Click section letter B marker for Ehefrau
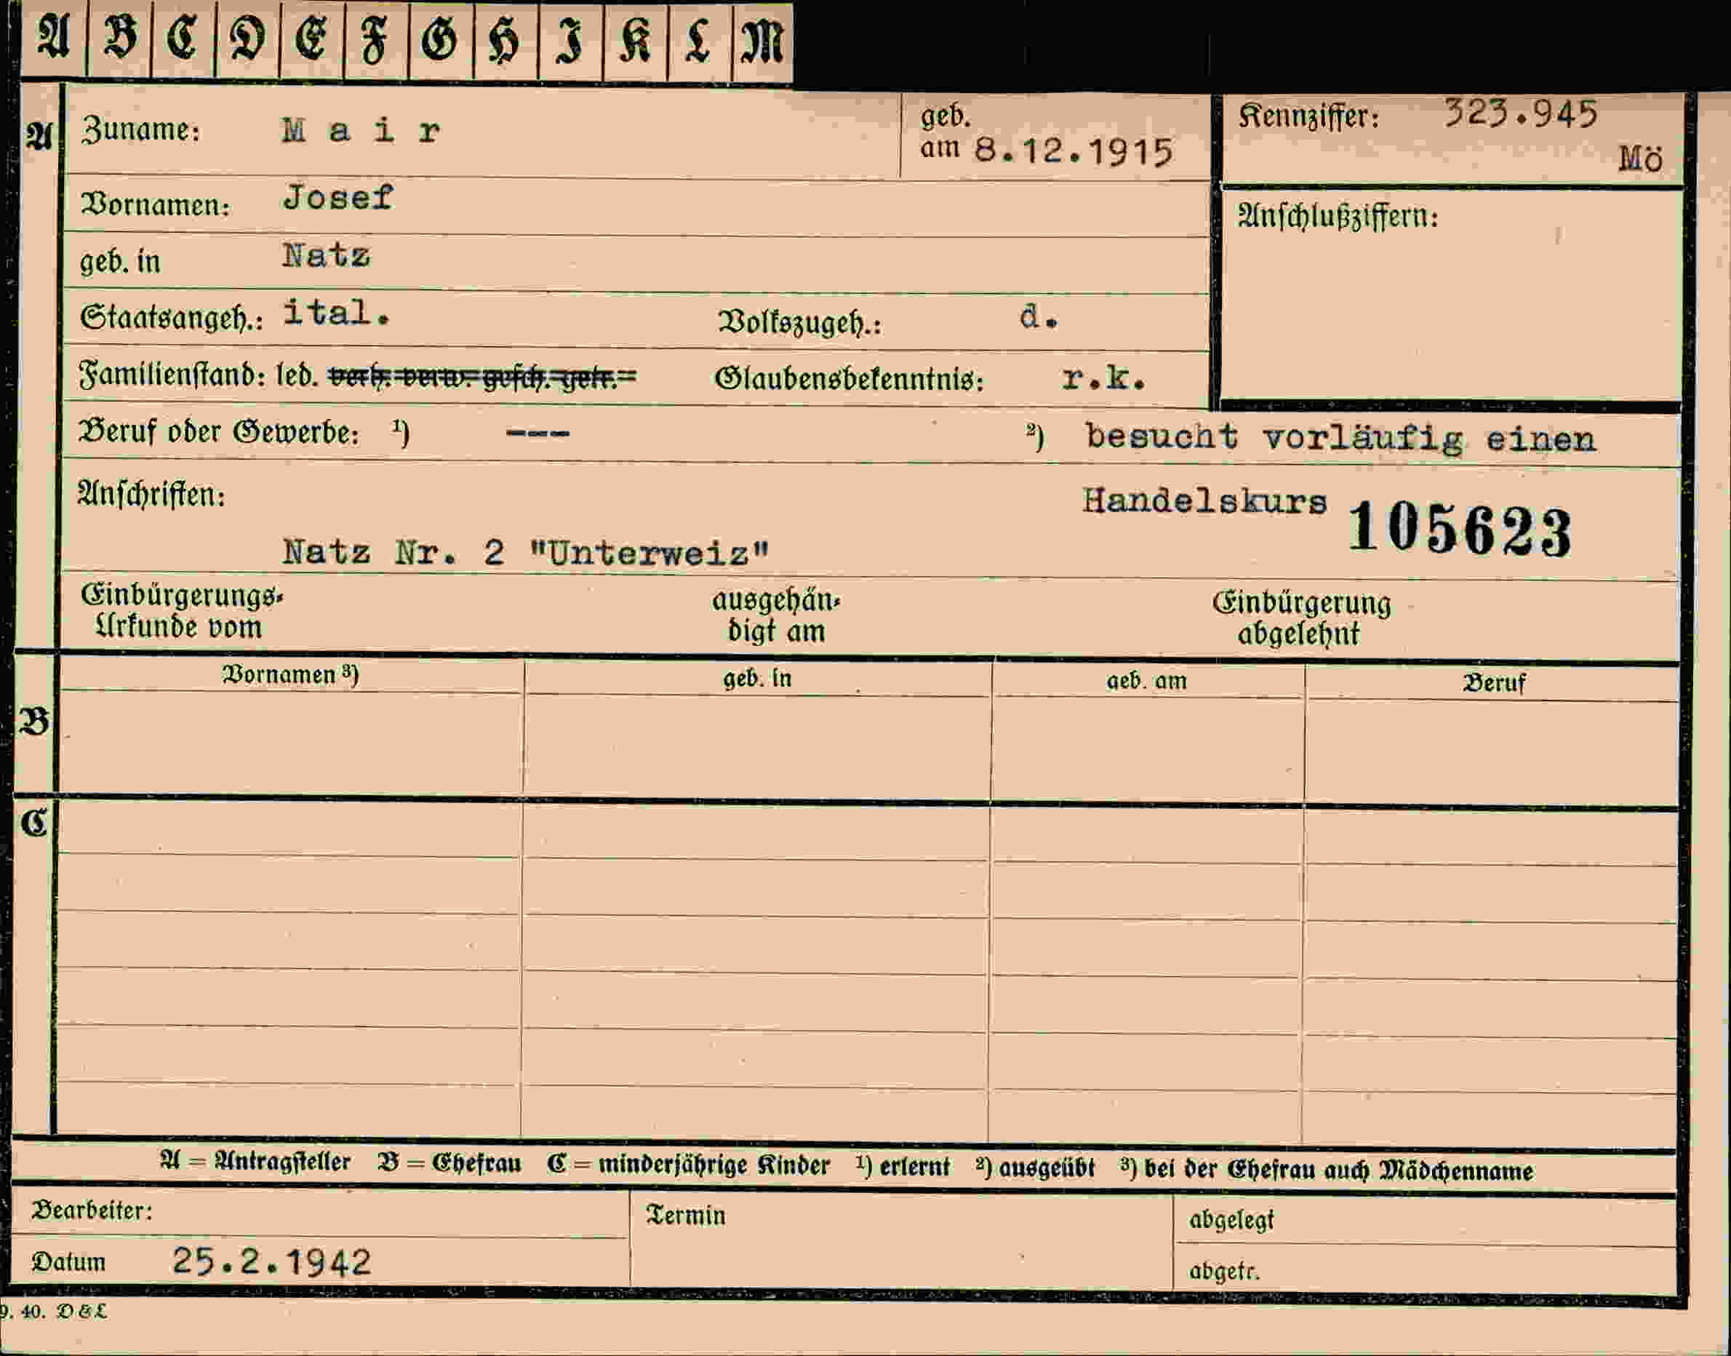This screenshot has height=1356, width=1731. 35,721
